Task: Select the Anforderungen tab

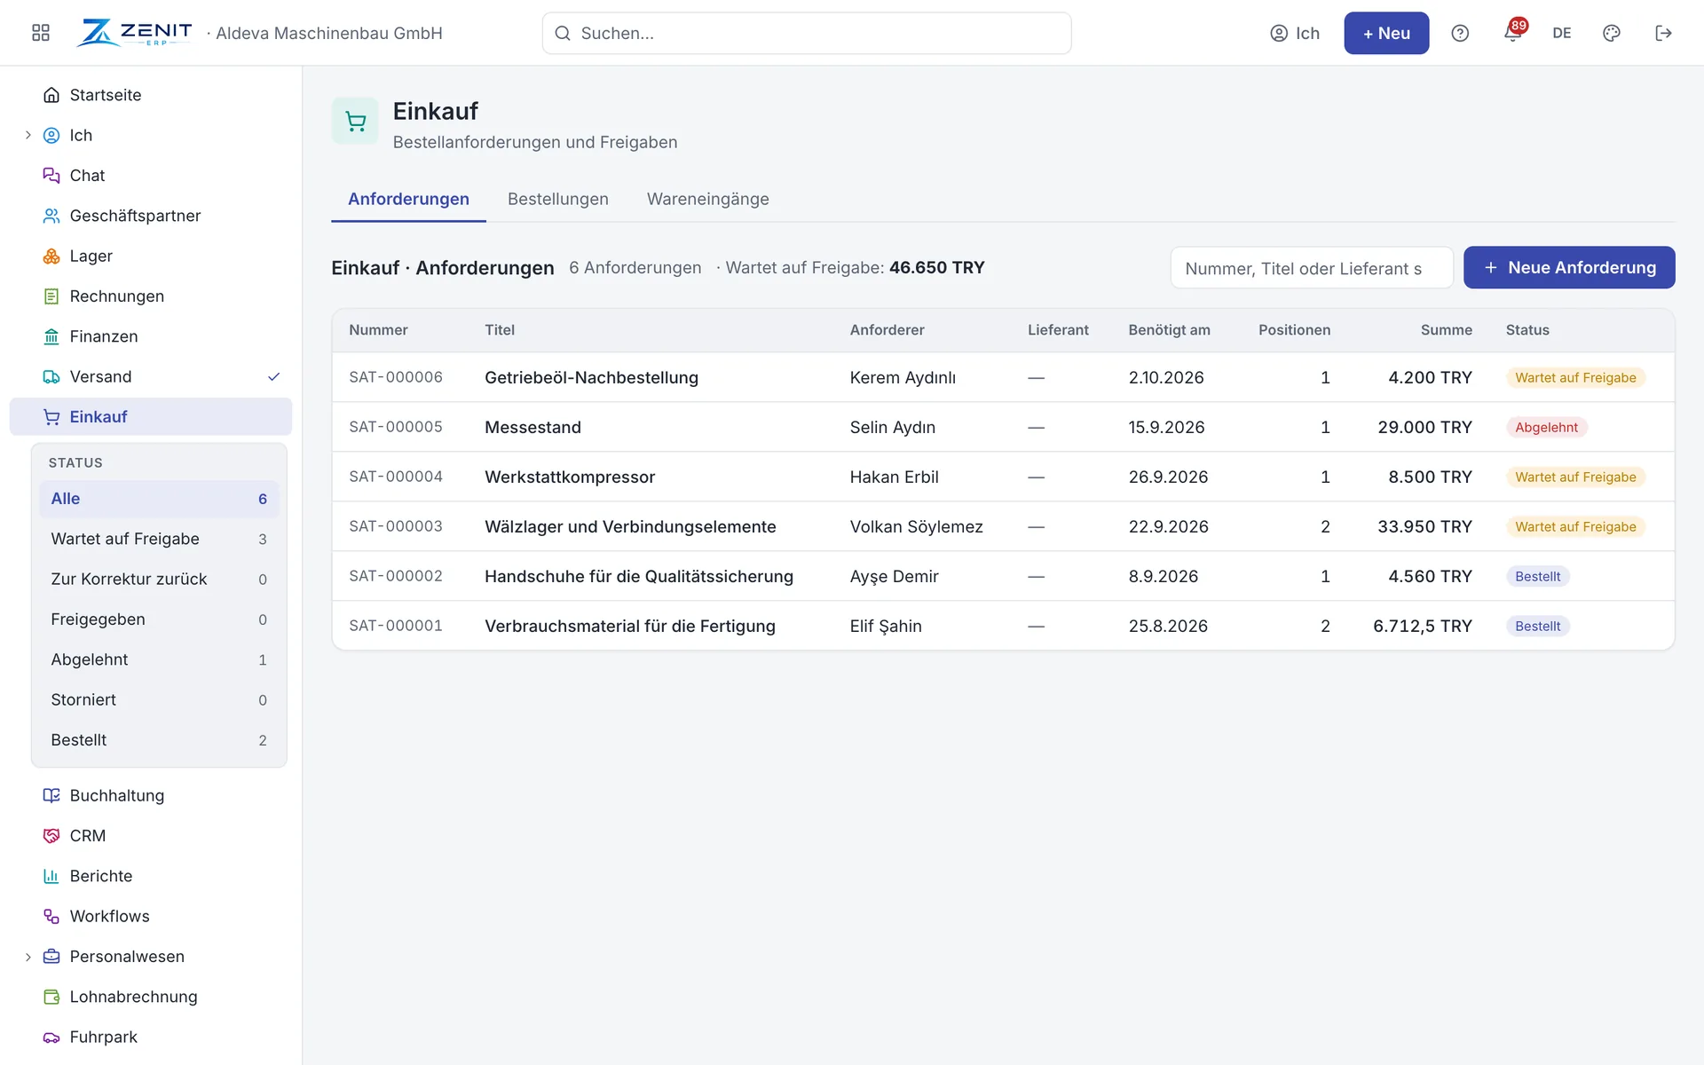Action: (x=408, y=199)
